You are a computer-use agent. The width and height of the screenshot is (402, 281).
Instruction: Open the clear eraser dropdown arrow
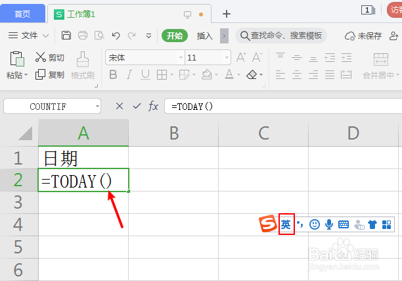(261, 75)
